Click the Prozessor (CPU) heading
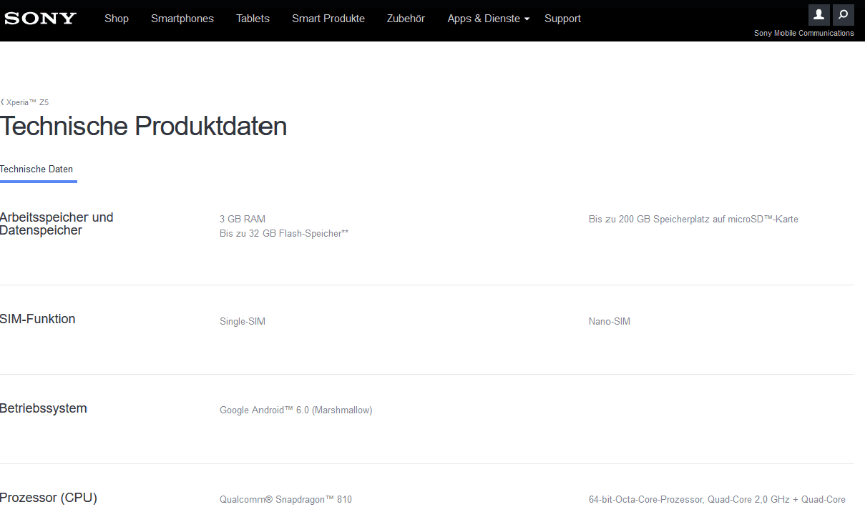 49,498
